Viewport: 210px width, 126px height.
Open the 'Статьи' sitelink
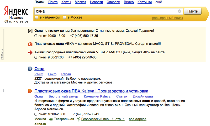[122, 96]
